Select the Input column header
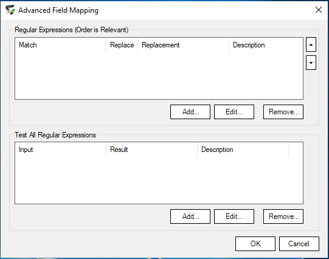Viewport: 329px width, 259px height. tap(61, 150)
